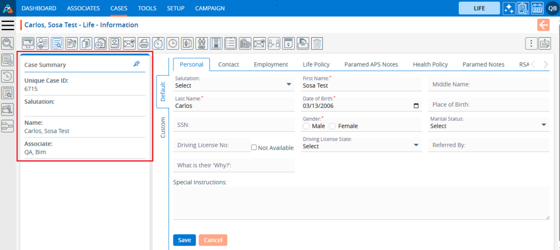560x250 pixels.
Task: Check the Not Available driving license checkbox
Action: 254,148
